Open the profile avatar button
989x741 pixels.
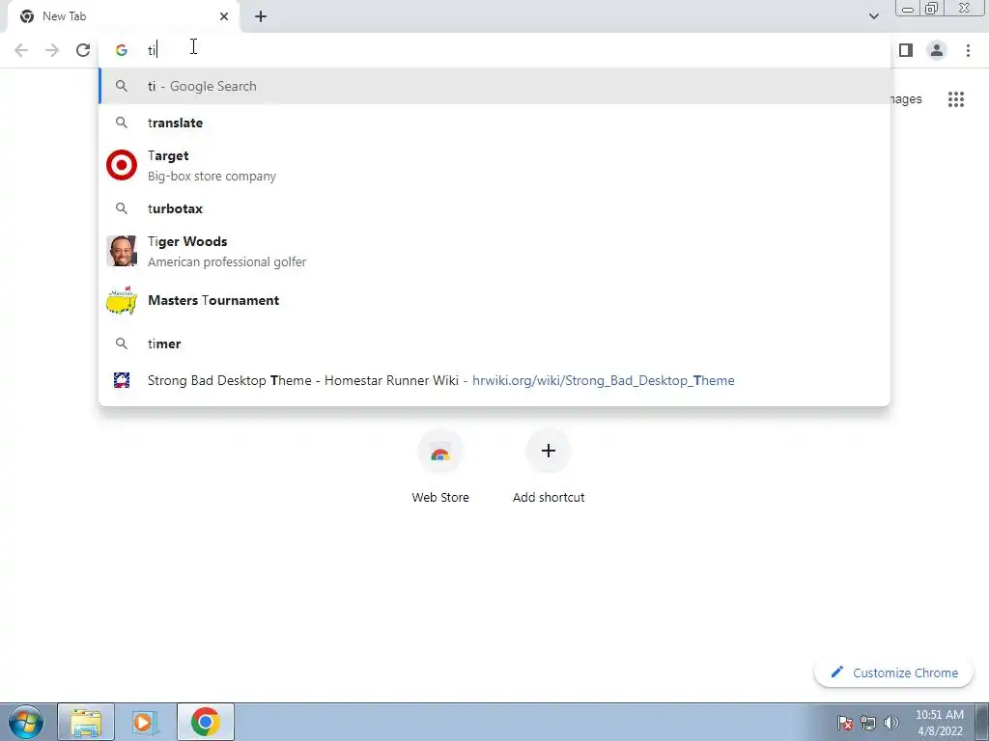pos(937,50)
